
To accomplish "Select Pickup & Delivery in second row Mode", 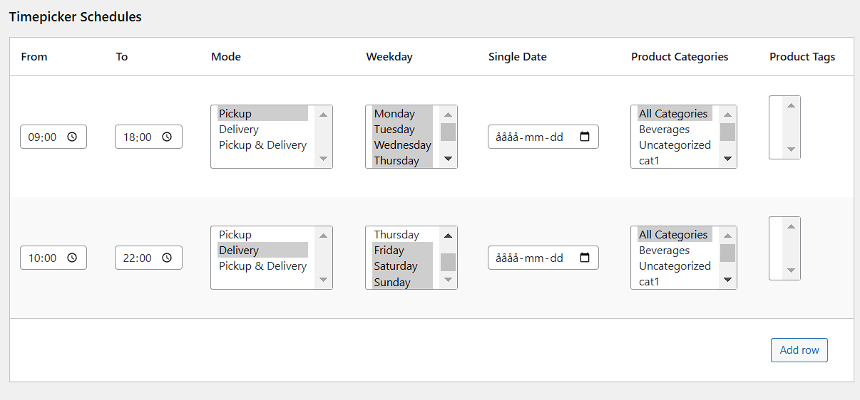I will click(x=262, y=266).
